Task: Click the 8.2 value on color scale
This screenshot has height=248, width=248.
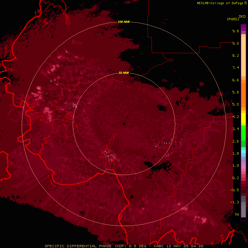Action: [236, 55]
